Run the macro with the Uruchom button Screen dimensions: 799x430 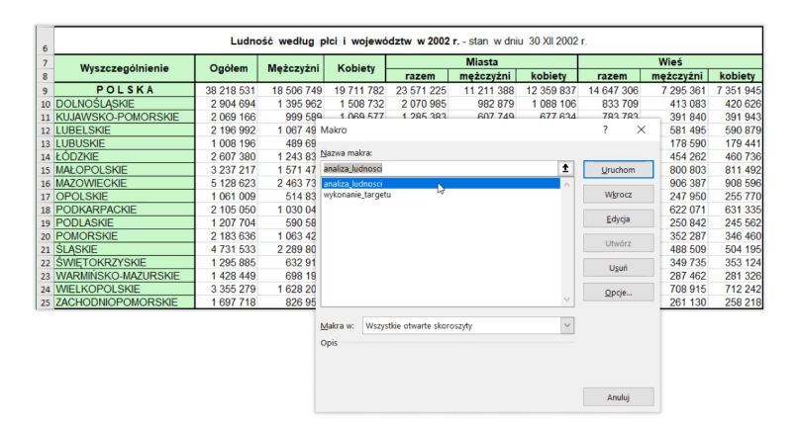[x=618, y=169]
